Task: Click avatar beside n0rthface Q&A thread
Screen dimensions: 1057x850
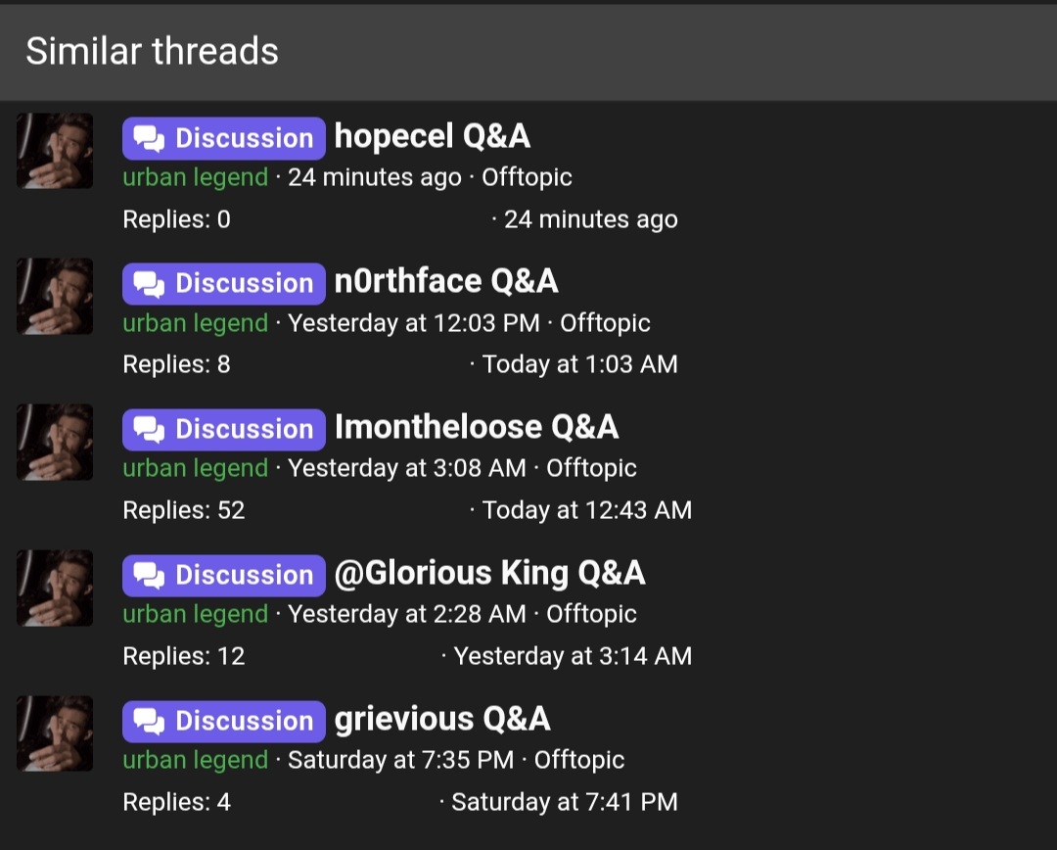Action: click(x=55, y=296)
